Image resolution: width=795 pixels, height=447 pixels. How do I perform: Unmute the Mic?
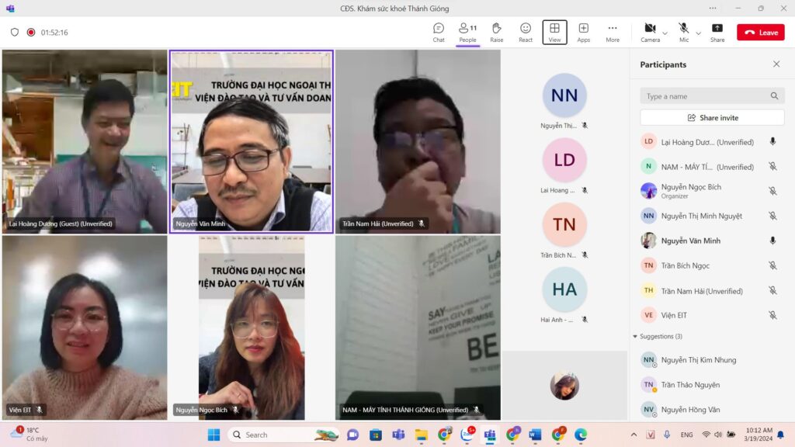point(683,32)
